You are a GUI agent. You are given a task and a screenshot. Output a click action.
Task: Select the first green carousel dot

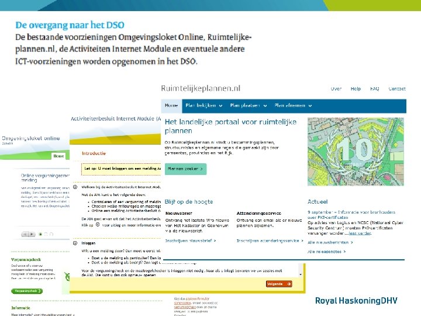point(40,234)
